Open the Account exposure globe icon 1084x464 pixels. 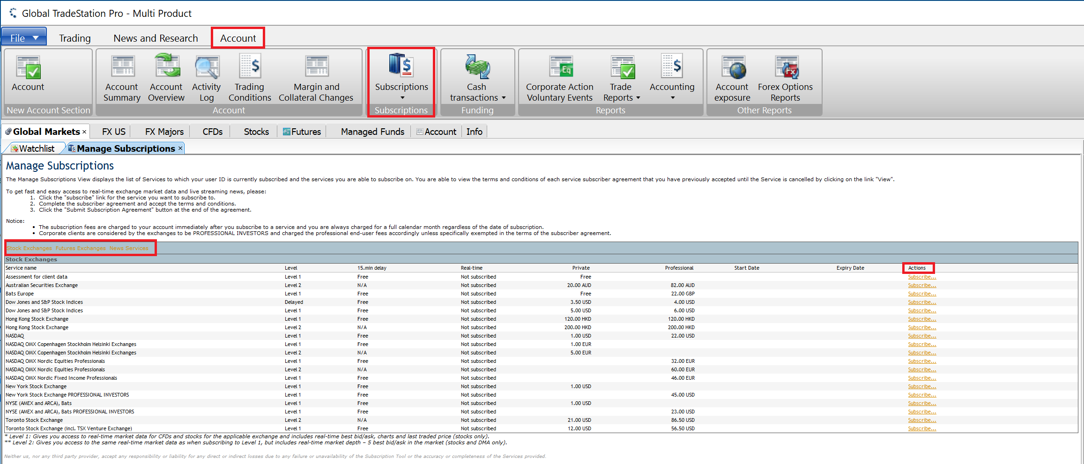[734, 66]
